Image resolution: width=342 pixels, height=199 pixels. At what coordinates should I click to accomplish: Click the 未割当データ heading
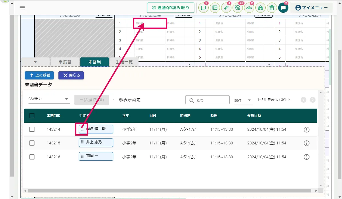click(x=38, y=85)
